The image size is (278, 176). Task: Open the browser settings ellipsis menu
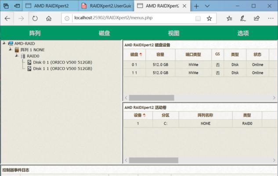pos(271,18)
